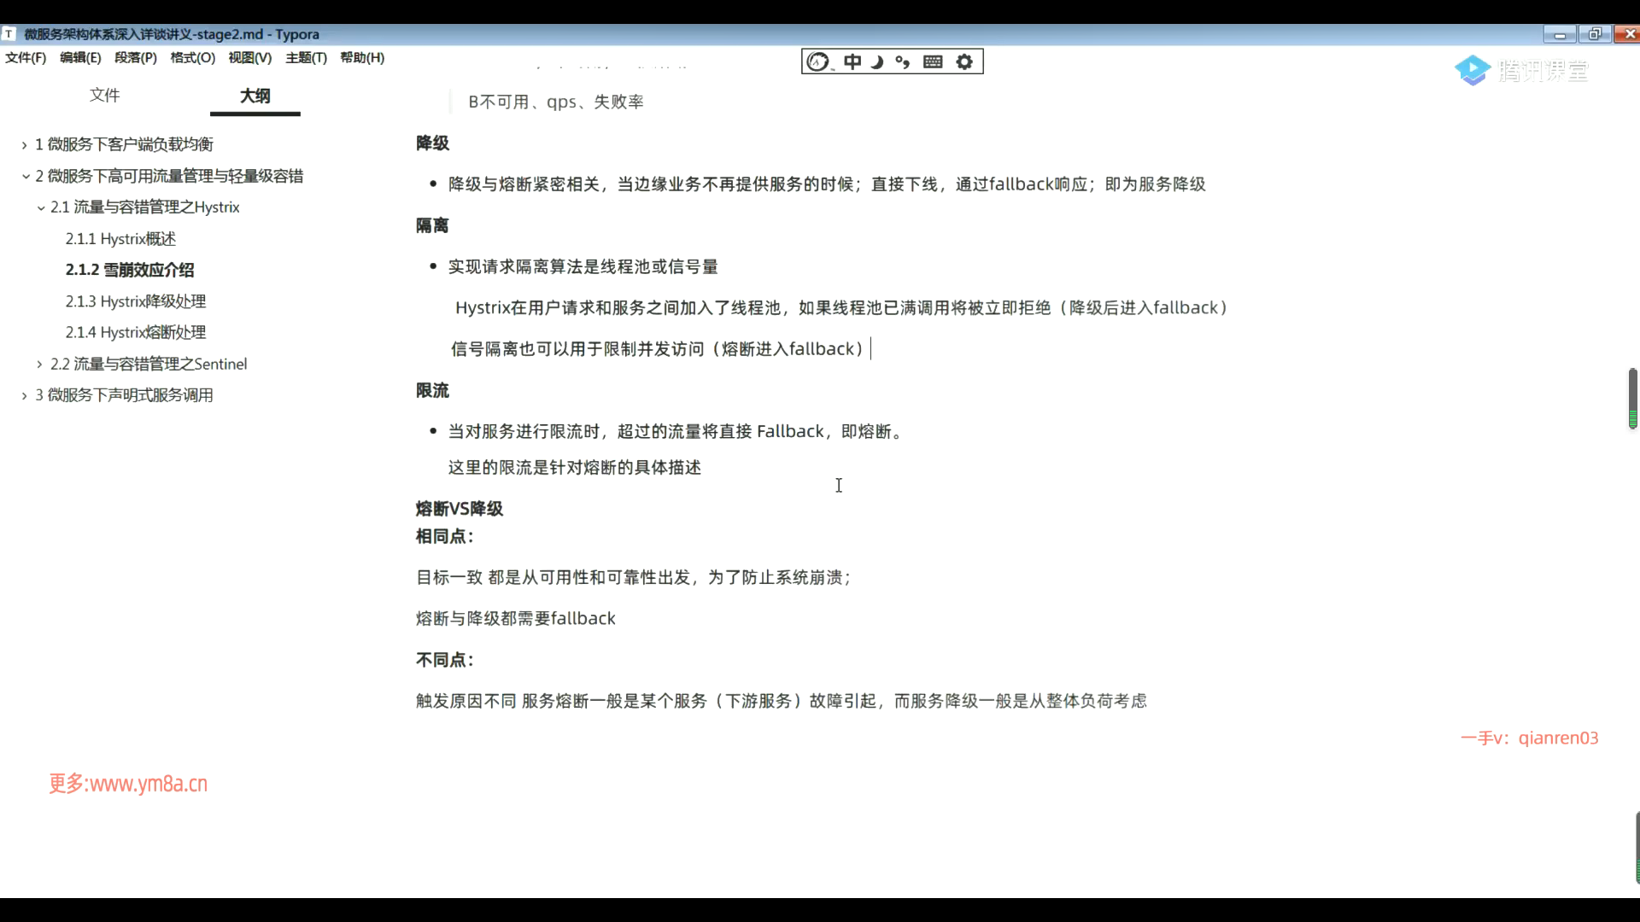Screen dimensions: 1640x922
Task: Toggle the Chinese punctuation mode icon
Action: pos(903,61)
